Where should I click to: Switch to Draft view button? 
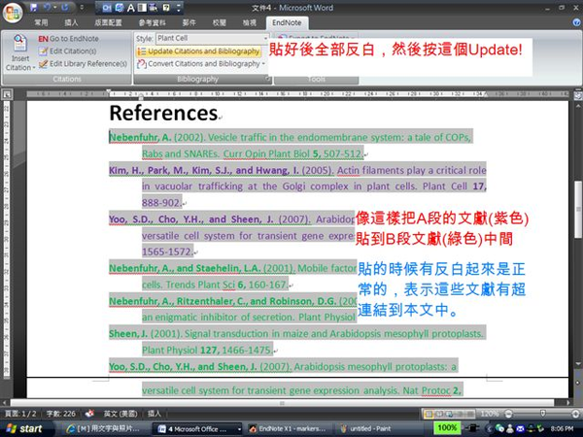click(x=470, y=414)
